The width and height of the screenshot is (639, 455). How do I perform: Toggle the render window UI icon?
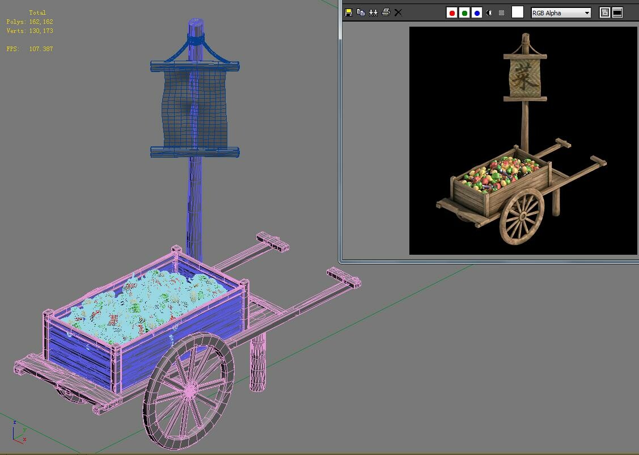pos(617,13)
